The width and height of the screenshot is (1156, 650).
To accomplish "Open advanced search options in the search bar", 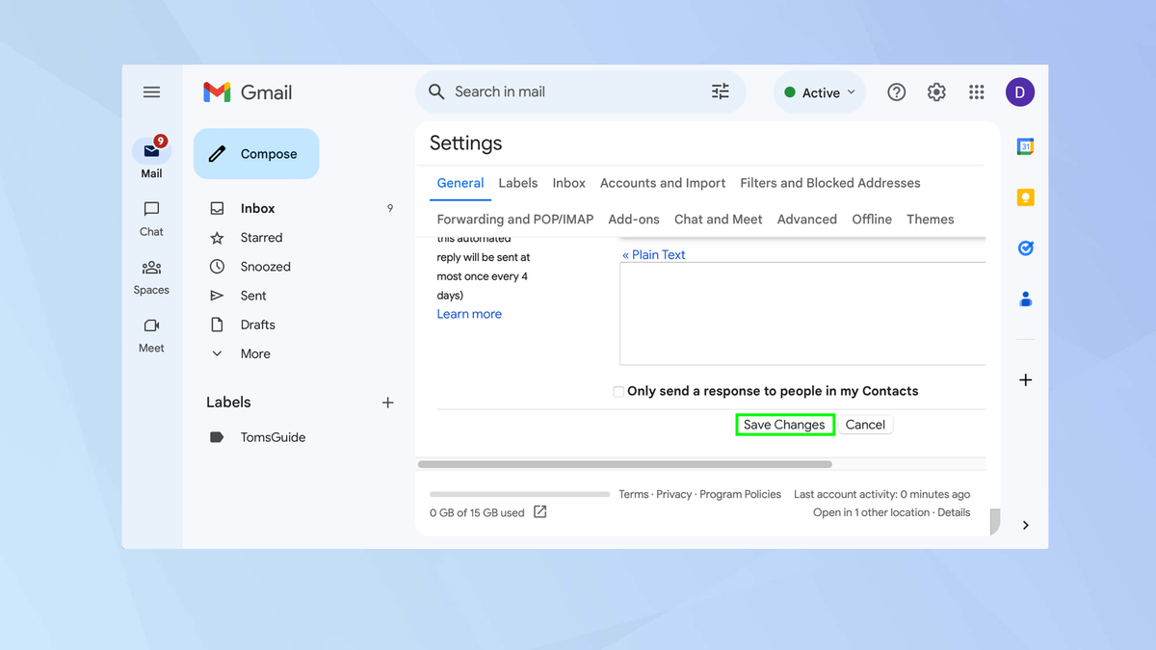I will 720,91.
